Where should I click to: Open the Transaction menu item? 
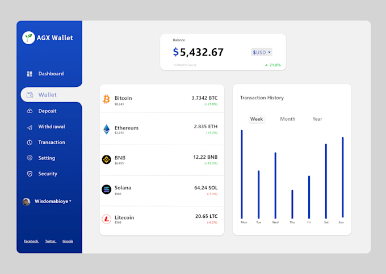[52, 142]
